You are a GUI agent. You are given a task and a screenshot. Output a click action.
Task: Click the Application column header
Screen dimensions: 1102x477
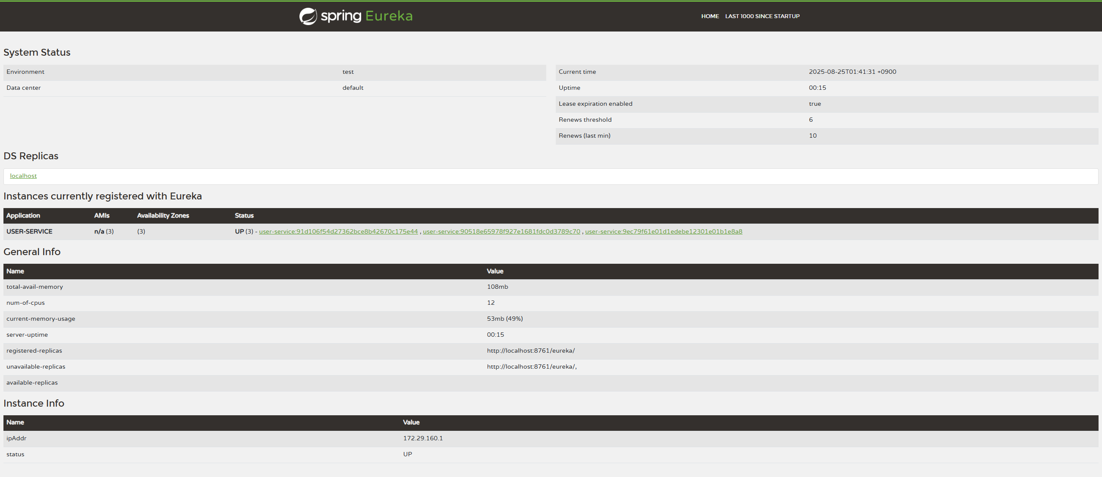[23, 215]
